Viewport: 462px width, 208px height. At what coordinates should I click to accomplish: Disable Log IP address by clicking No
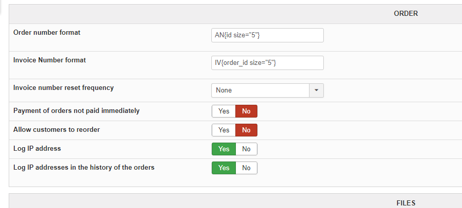(x=246, y=149)
